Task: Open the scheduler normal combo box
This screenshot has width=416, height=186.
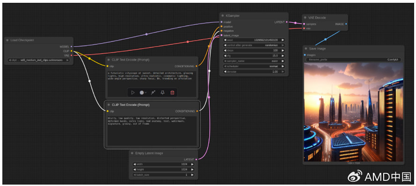Action: pyautogui.click(x=254, y=66)
